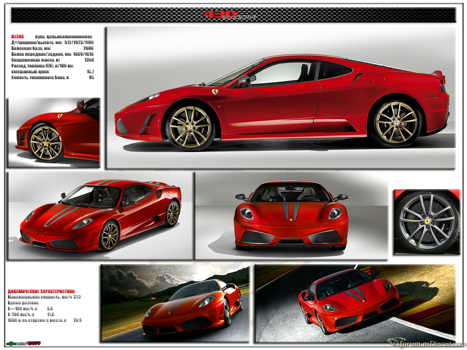Click the front wheel close-up photo
This screenshot has height=350, width=467.
(54, 132)
